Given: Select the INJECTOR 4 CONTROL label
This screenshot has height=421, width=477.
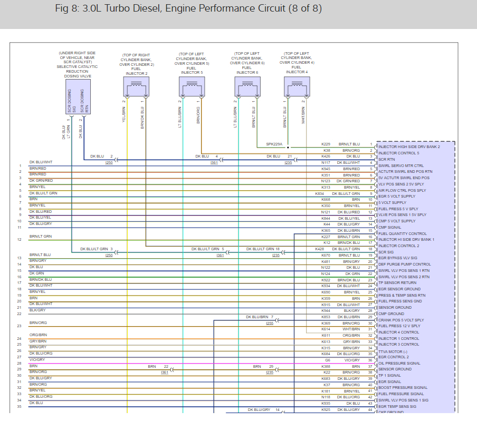Looking at the screenshot, I should tap(398, 332).
